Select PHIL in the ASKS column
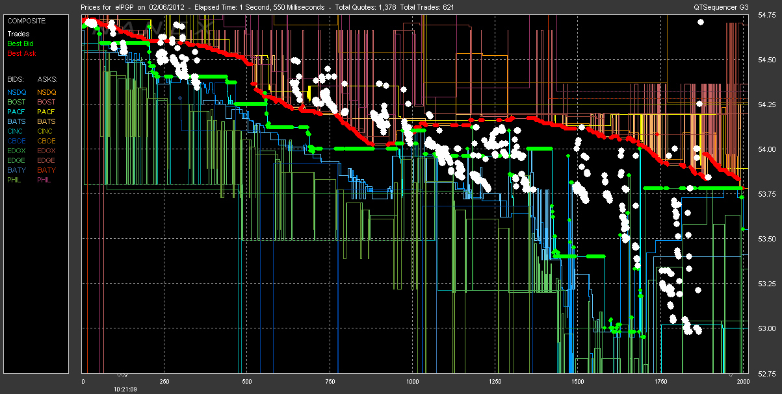The image size is (782, 394). click(x=46, y=180)
